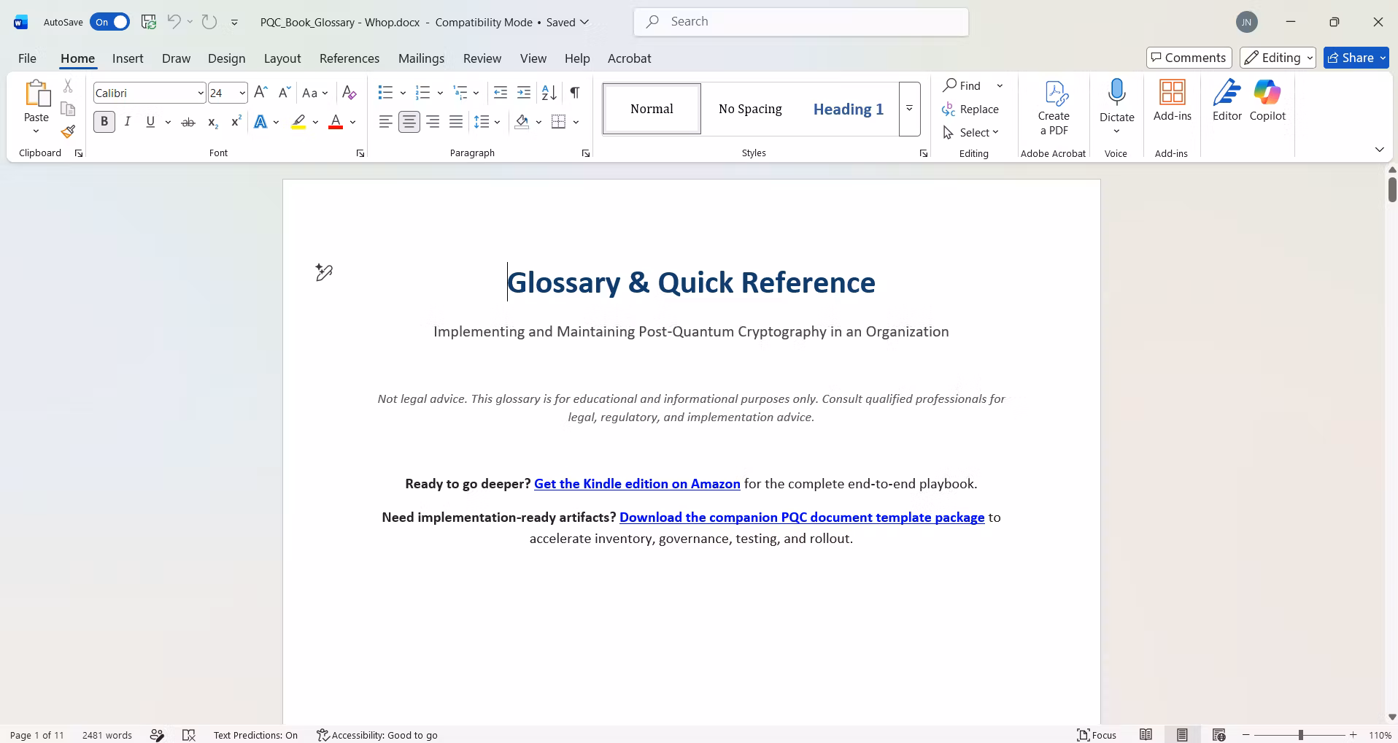Screen dimensions: 1398x743
Task: Toggle Bold formatting
Action: 104,122
